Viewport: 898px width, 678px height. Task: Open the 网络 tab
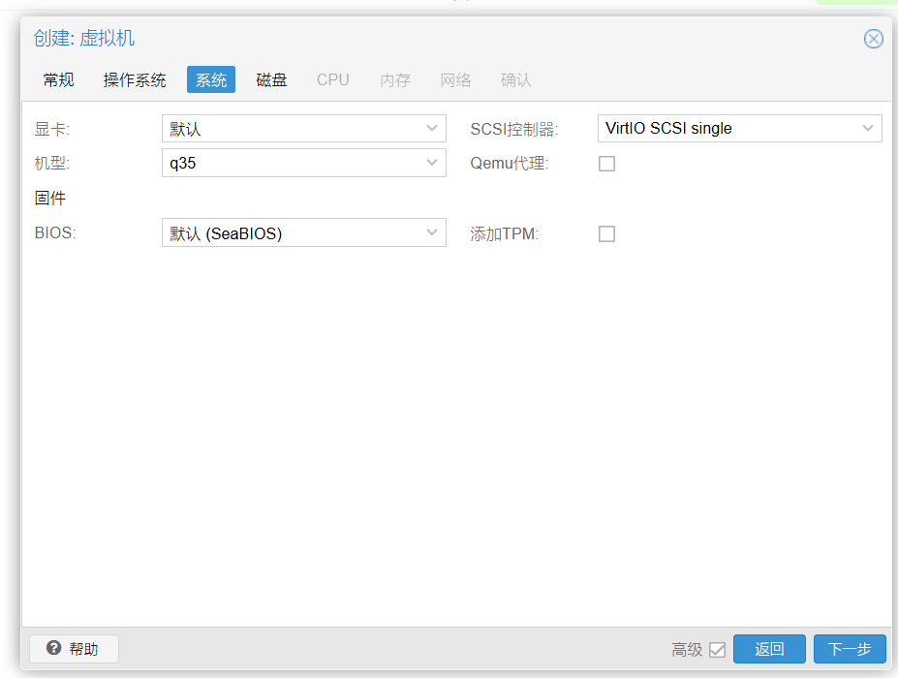(455, 79)
